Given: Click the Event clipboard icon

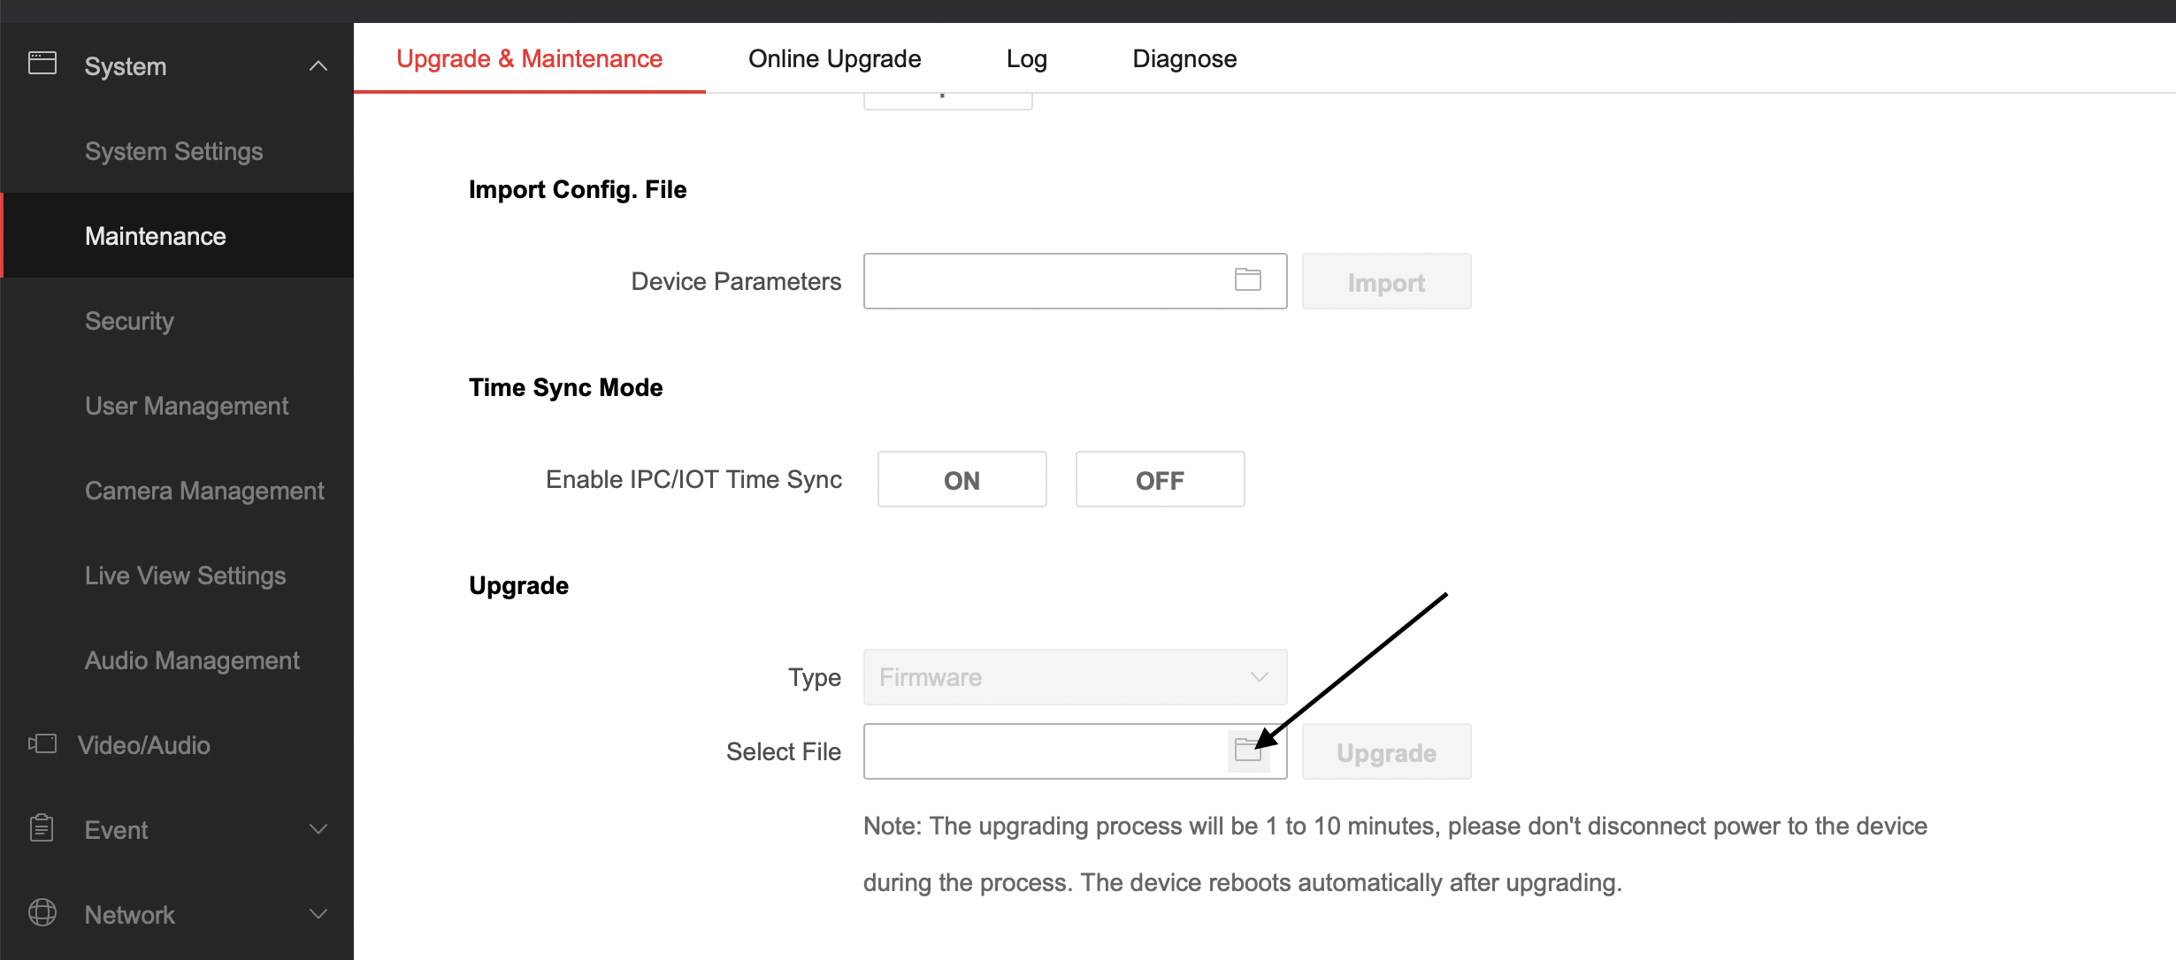Looking at the screenshot, I should tap(42, 828).
